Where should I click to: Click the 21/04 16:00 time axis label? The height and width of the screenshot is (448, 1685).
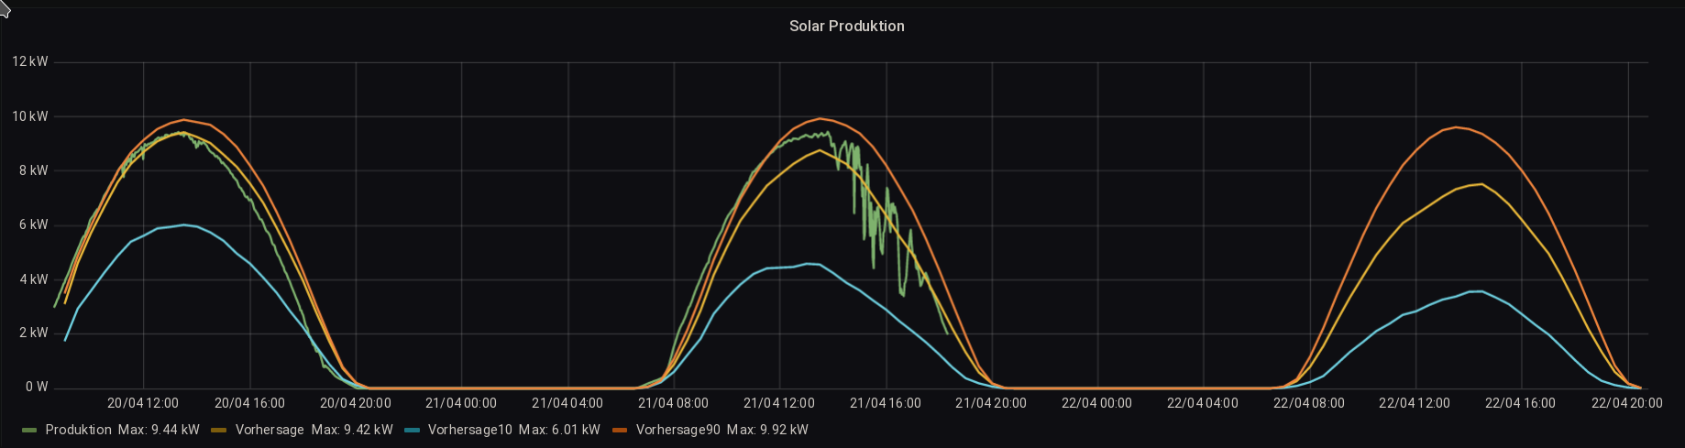click(x=886, y=403)
